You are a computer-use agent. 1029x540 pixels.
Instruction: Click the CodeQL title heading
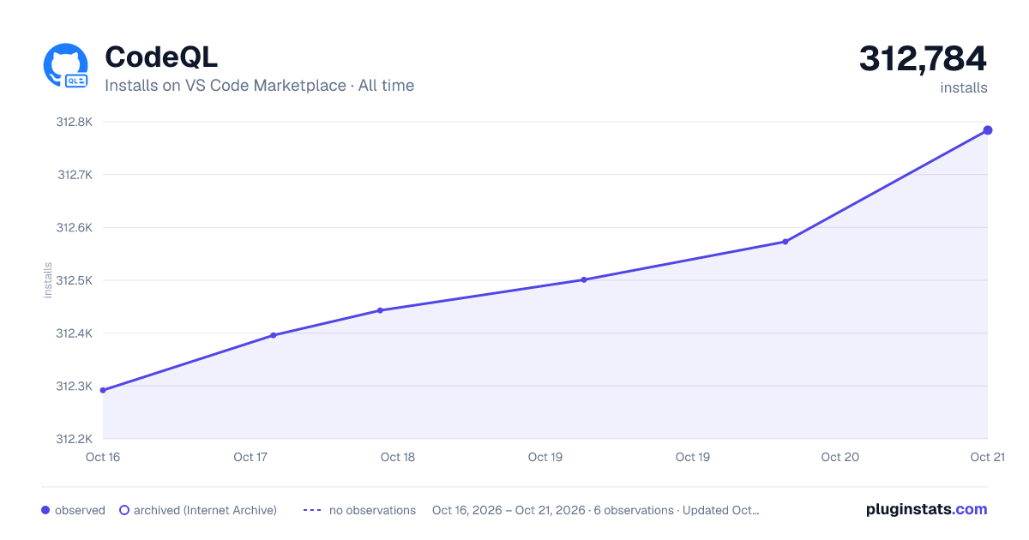tap(161, 57)
